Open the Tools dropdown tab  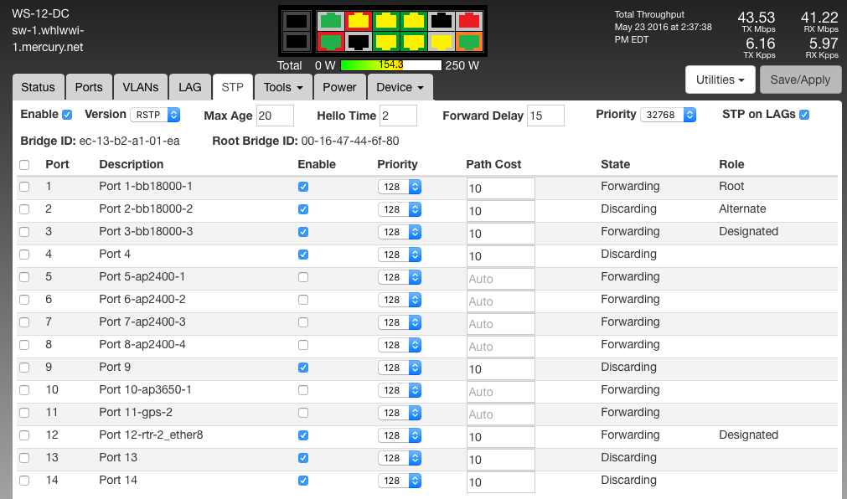pyautogui.click(x=283, y=87)
